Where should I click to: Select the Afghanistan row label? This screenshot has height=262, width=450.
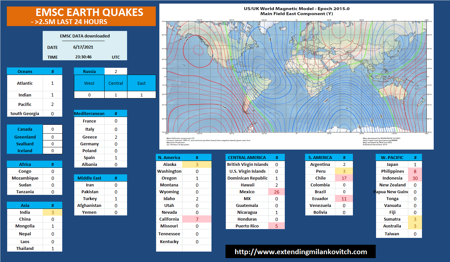(89, 205)
